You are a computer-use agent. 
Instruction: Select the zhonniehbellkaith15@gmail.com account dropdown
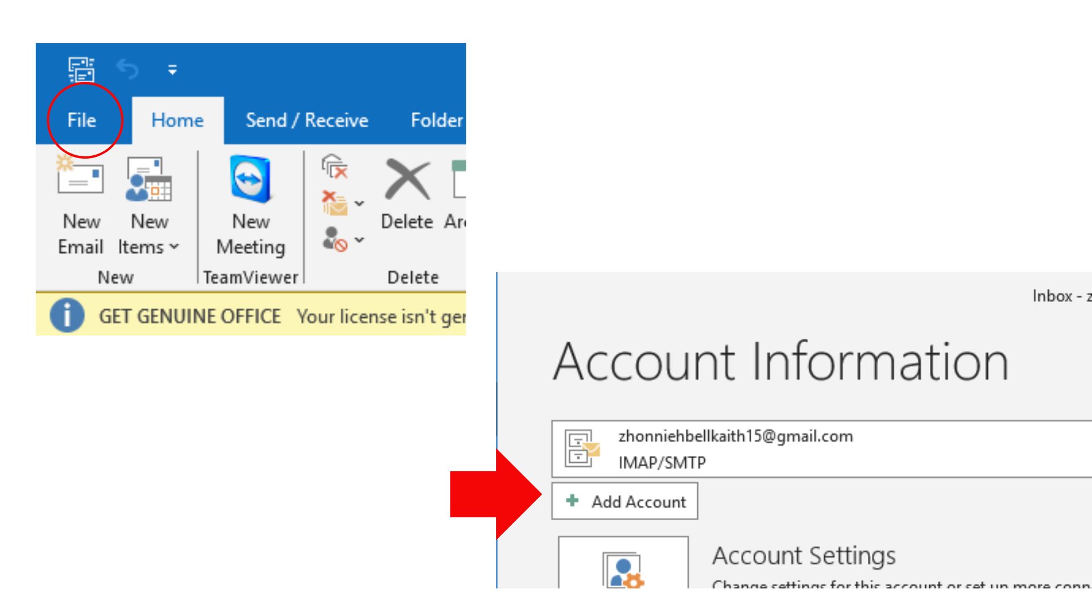point(821,449)
